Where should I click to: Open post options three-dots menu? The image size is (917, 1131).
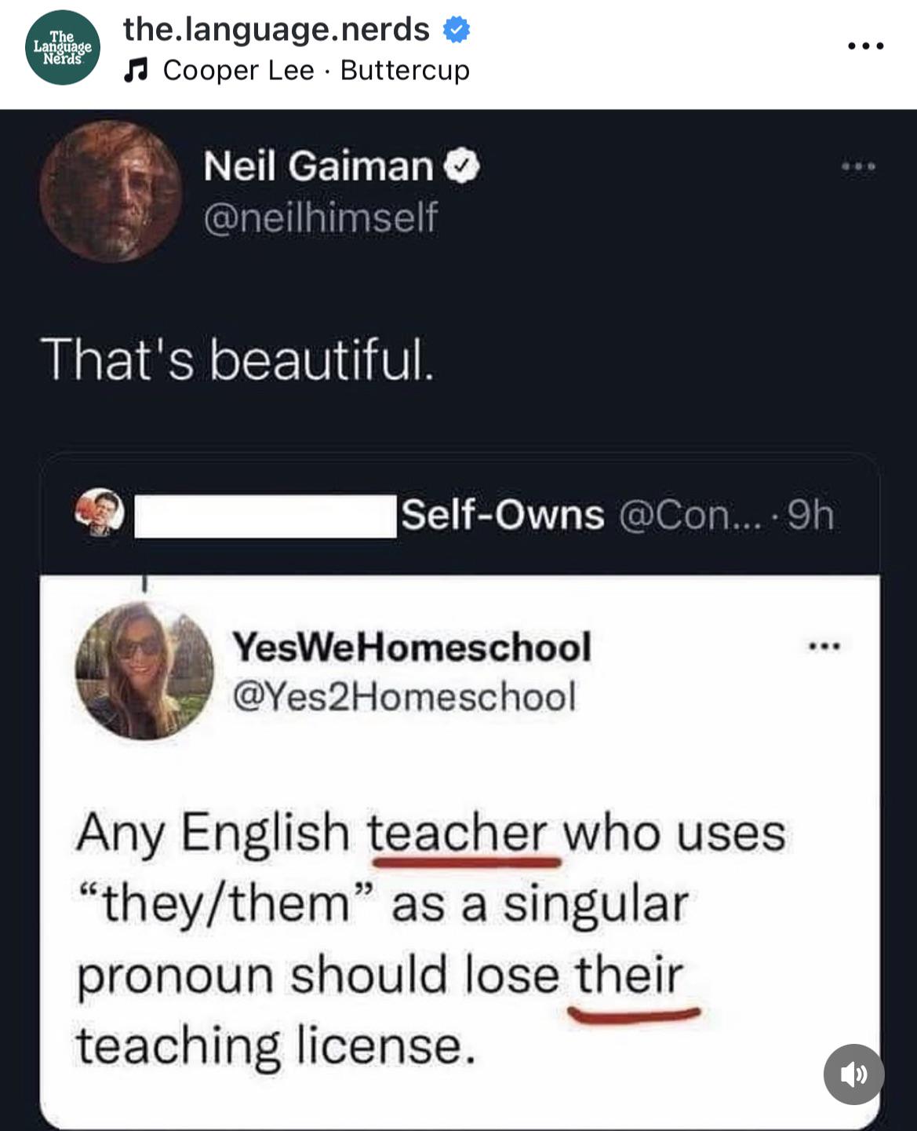click(867, 46)
